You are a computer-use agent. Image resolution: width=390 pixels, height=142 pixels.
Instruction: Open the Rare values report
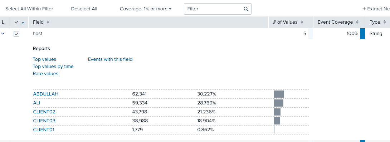[x=45, y=74]
